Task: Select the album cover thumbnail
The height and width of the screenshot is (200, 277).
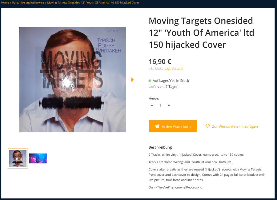Action: 18,158
